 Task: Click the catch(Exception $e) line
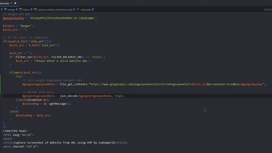point(33,100)
